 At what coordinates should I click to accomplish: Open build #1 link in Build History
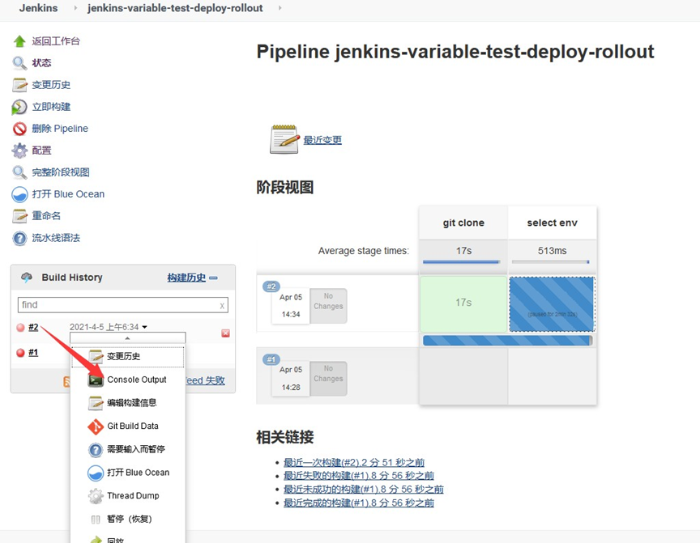33,353
